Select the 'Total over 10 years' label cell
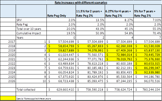This screenshot has width=162, height=101. 31,29
